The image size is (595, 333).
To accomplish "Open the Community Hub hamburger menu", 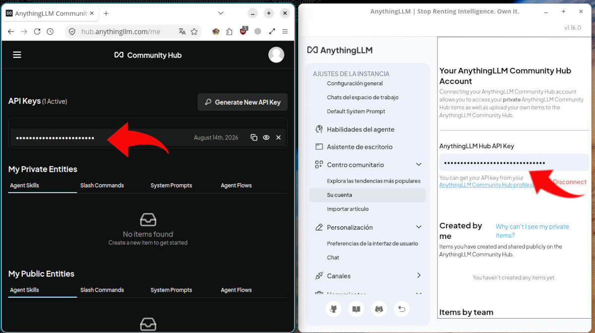I will pyautogui.click(x=17, y=55).
